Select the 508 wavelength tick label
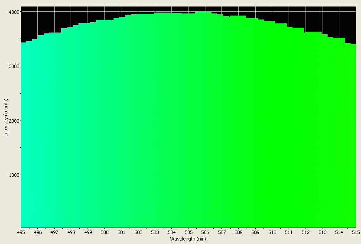361x244 pixels. [x=238, y=232]
